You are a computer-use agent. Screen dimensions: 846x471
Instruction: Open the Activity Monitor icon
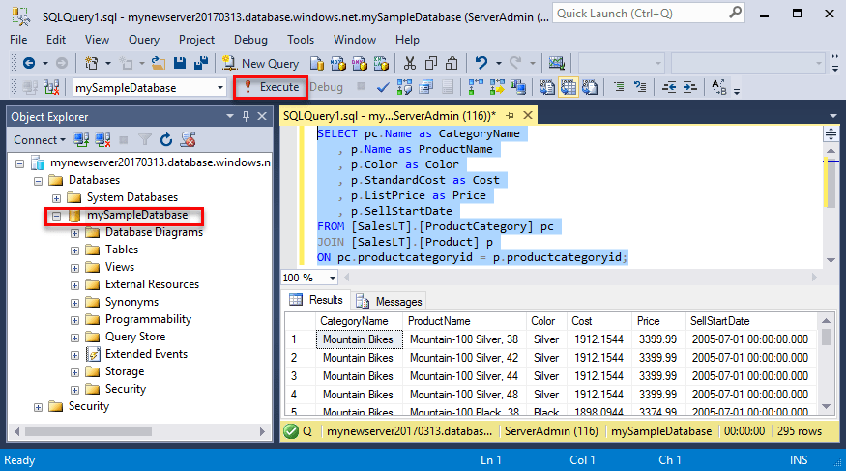[556, 63]
